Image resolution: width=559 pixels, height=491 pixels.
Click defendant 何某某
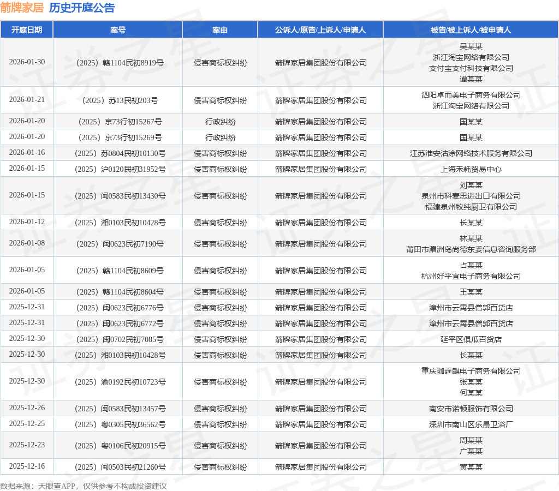[x=471, y=393]
